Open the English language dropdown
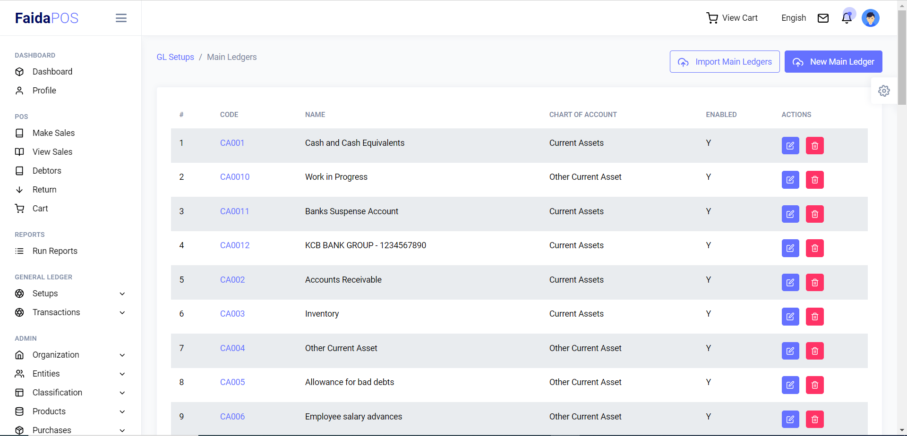907x436 pixels. (x=793, y=18)
